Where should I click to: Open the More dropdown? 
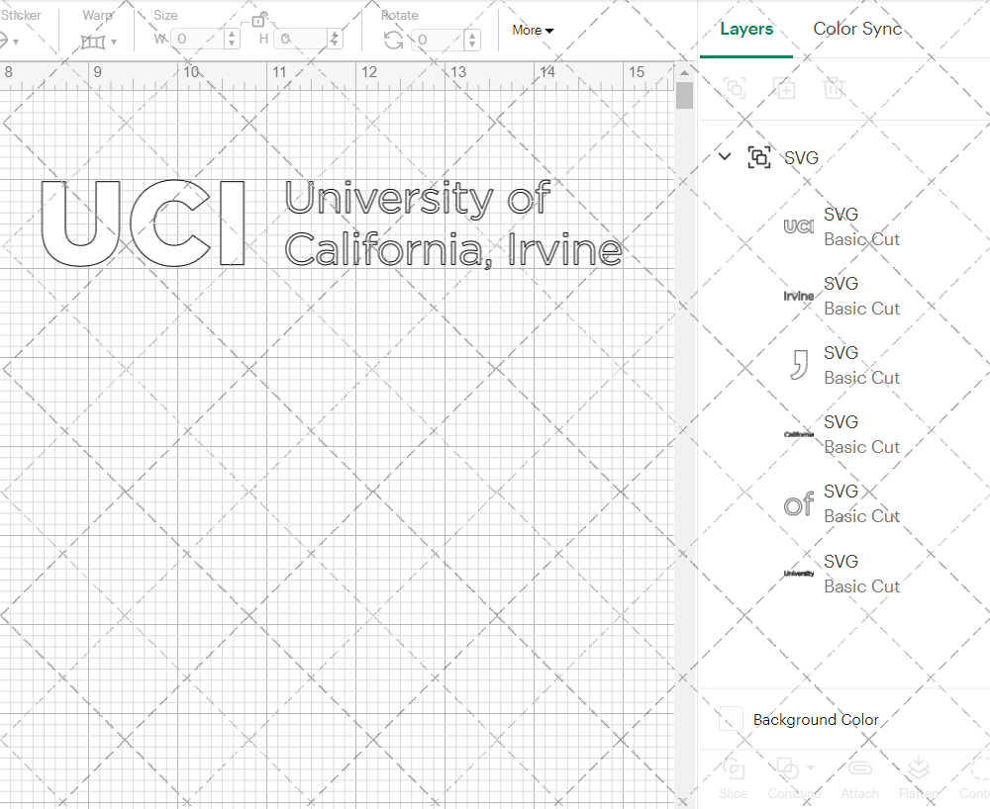point(532,31)
